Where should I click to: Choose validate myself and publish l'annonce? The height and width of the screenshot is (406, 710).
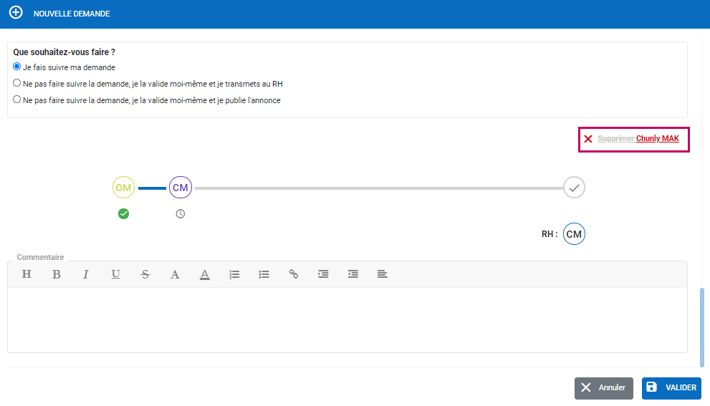17,100
